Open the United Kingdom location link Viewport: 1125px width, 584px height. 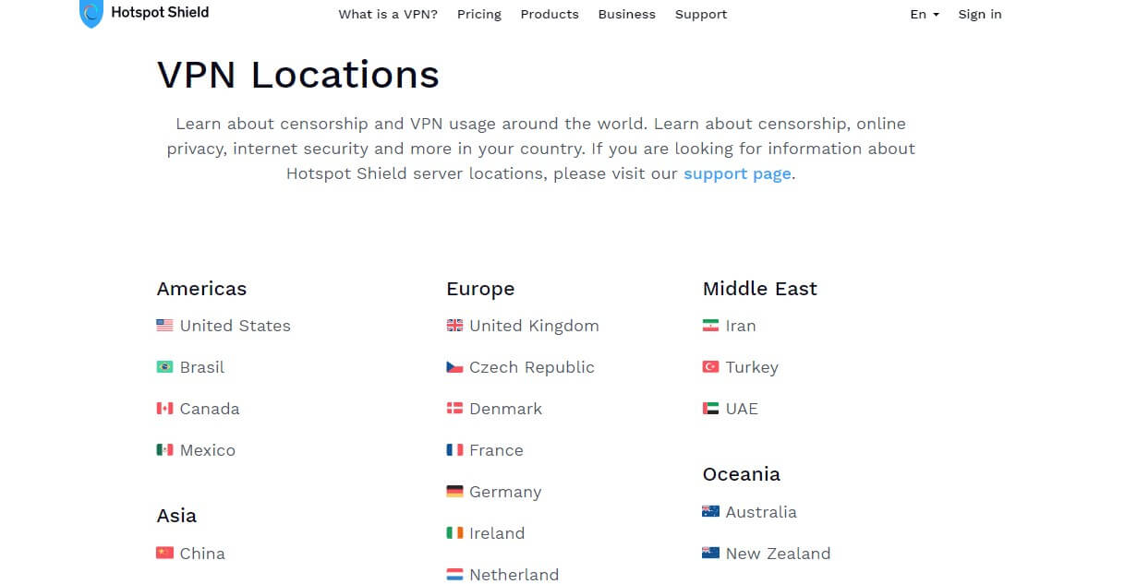click(x=534, y=326)
